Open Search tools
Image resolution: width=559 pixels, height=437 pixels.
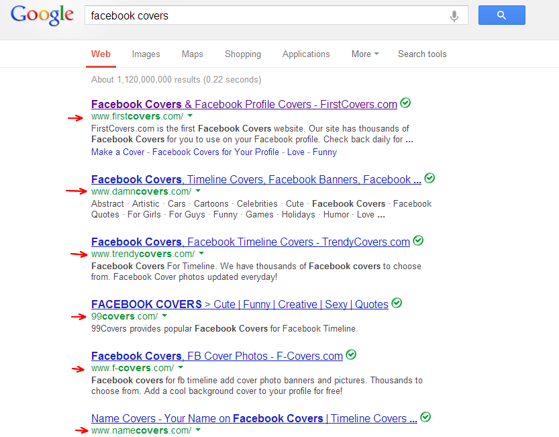(x=422, y=54)
